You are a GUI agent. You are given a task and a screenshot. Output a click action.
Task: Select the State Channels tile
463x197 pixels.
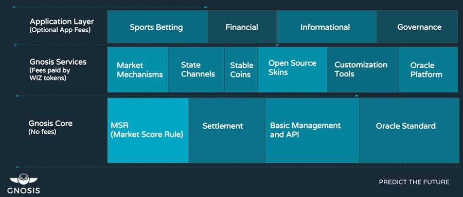(197, 70)
